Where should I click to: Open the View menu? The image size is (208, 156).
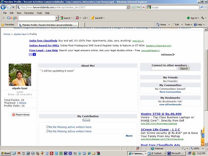pos(19,13)
